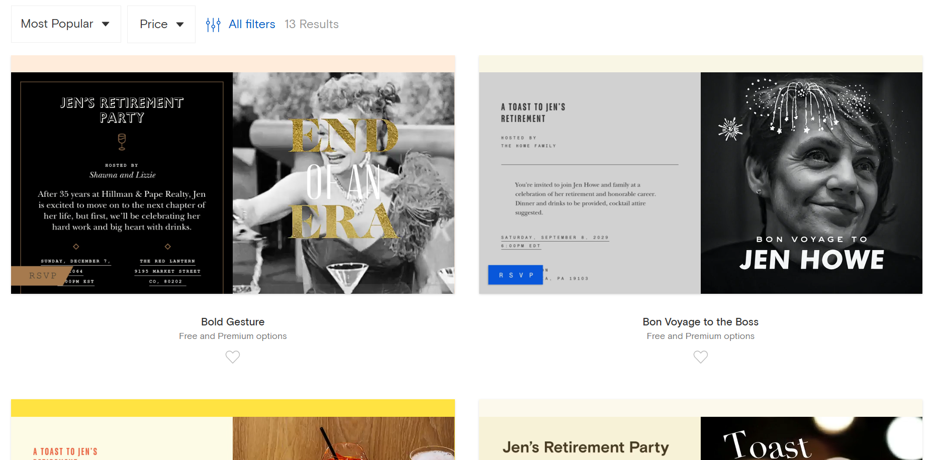Click the diamond divider icon on Bold Gesture card
This screenshot has height=460, width=938.
[76, 247]
